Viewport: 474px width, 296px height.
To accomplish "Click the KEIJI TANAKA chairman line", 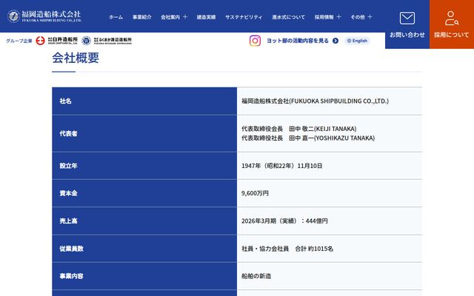I will click(x=299, y=129).
